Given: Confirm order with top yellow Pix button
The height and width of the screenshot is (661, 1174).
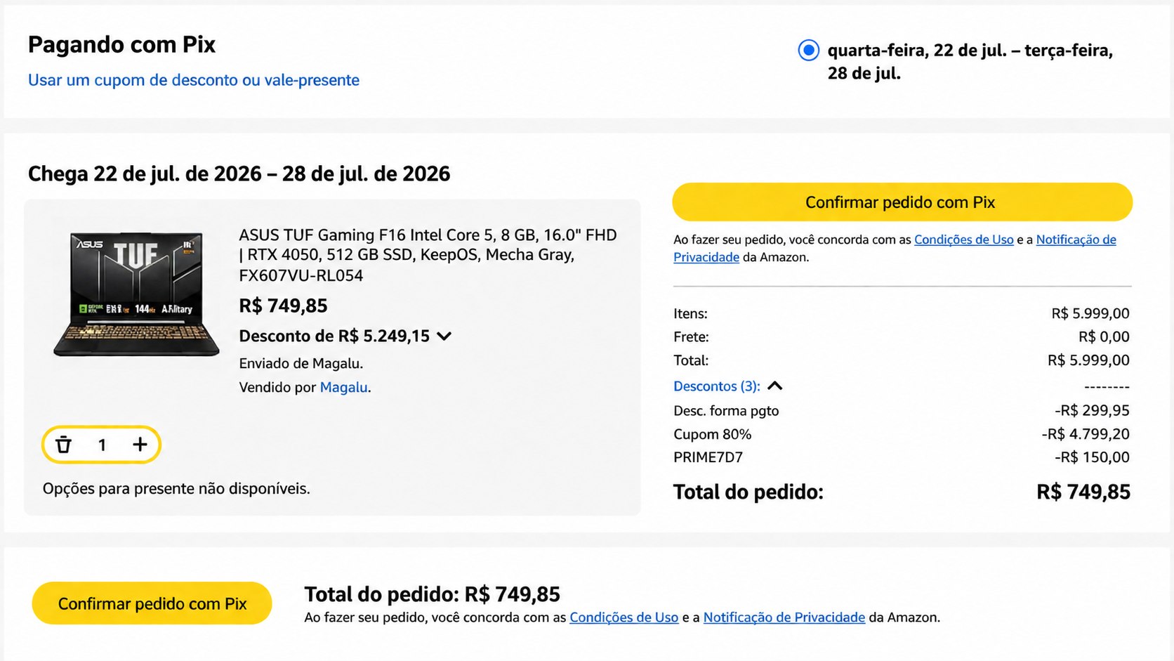Looking at the screenshot, I should [x=902, y=202].
